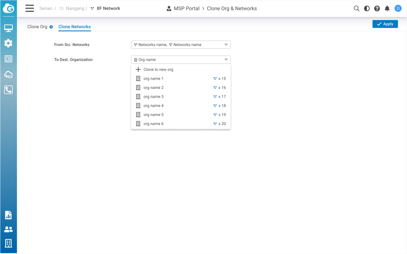Open the phone icon in sidebar

coord(8,90)
